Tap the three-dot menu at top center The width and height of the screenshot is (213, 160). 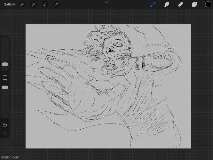click(106, 2)
